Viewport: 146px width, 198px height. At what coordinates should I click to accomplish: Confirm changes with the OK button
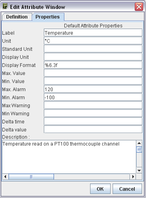click(100, 189)
